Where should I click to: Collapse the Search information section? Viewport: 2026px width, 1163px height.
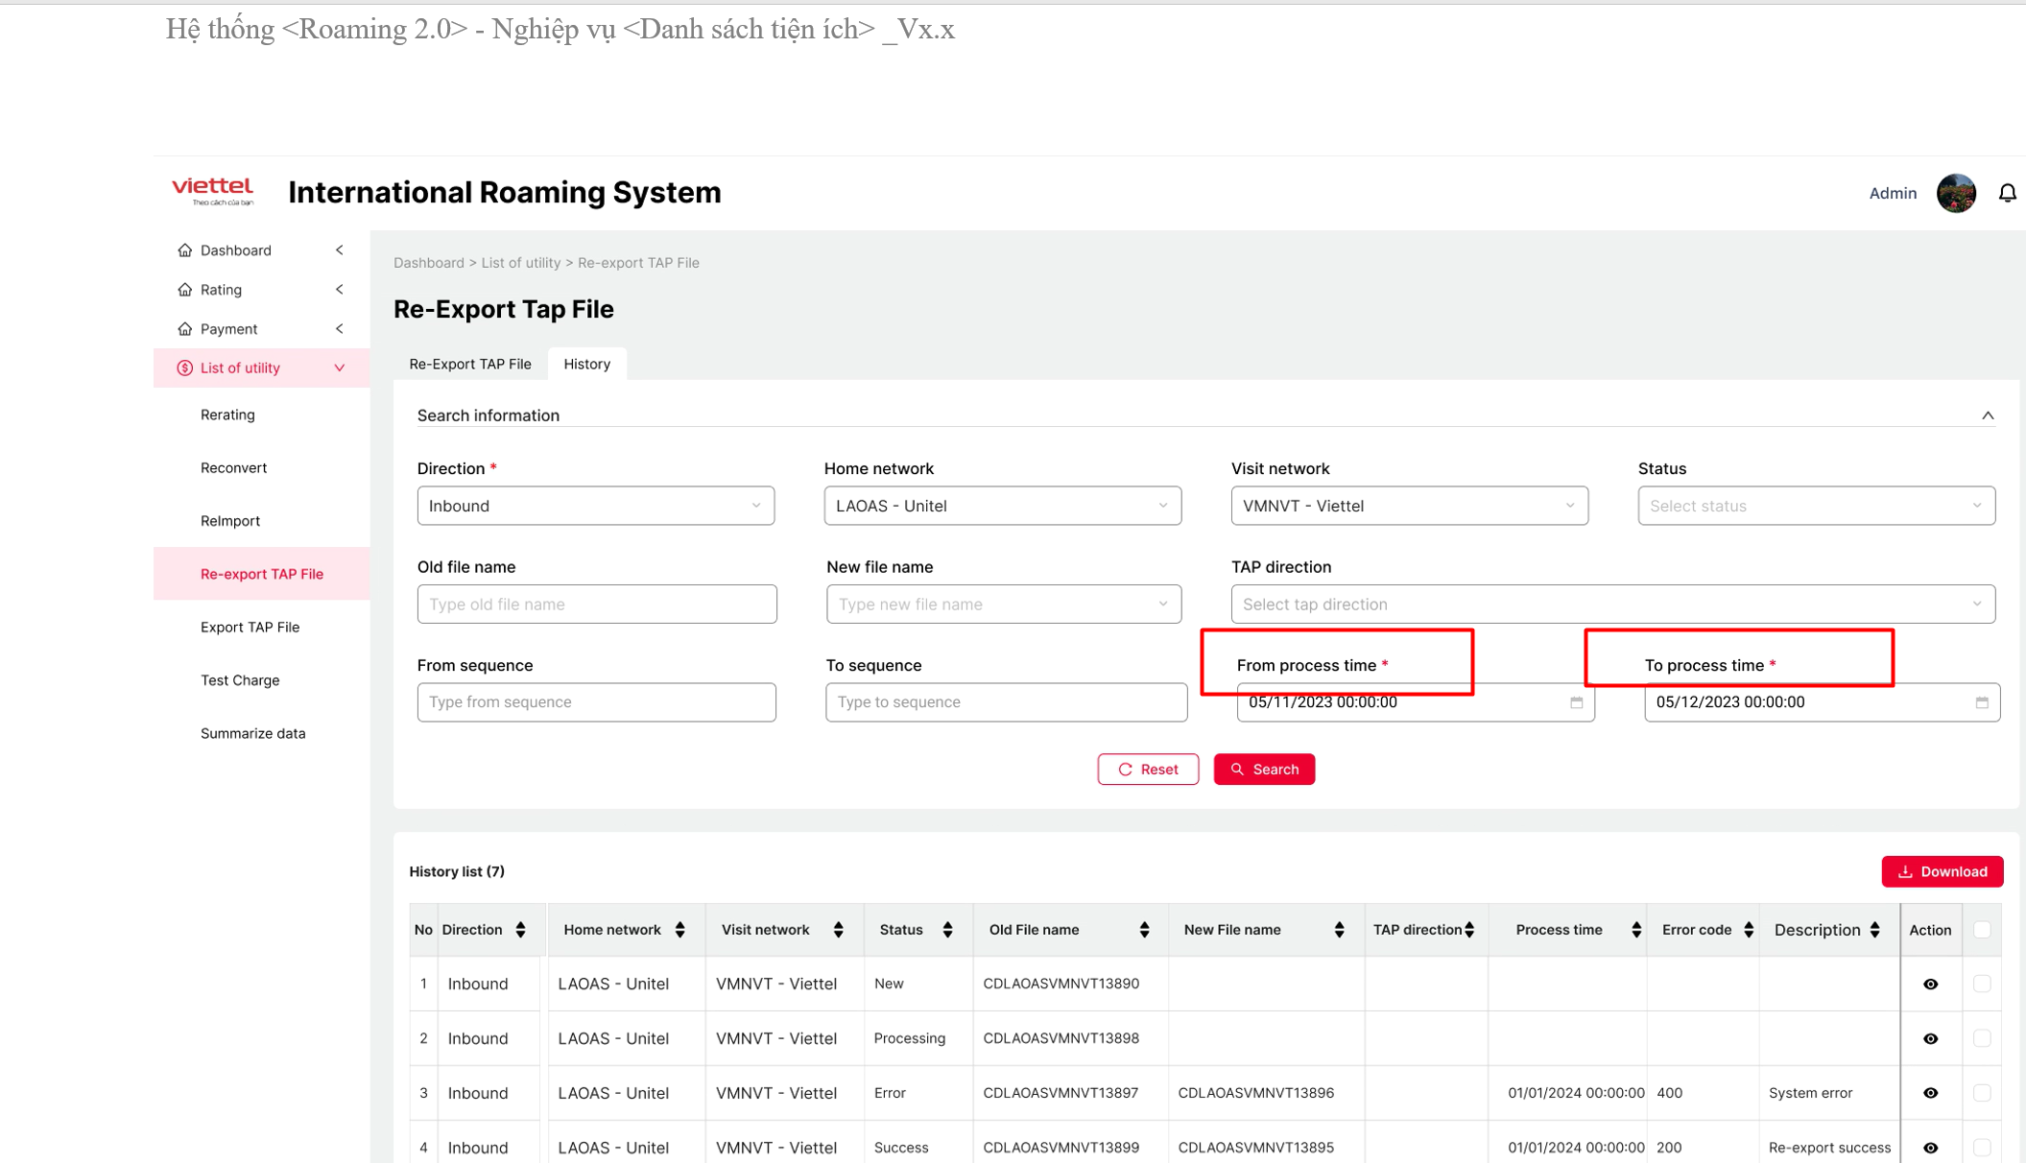point(1987,415)
